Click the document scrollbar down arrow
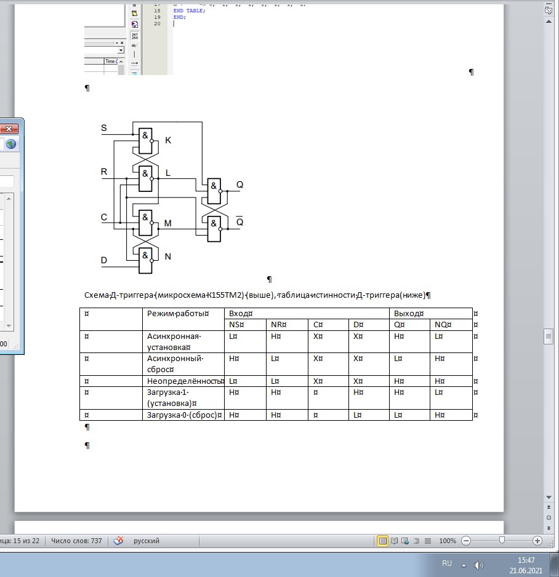 [x=549, y=497]
